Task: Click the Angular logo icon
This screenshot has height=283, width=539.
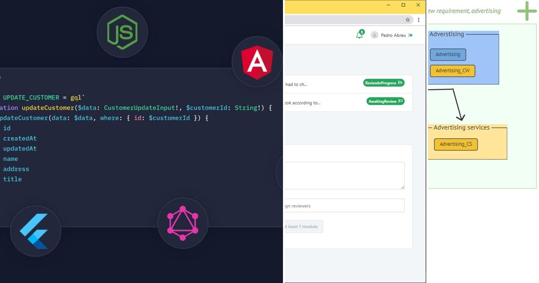Action: point(257,62)
